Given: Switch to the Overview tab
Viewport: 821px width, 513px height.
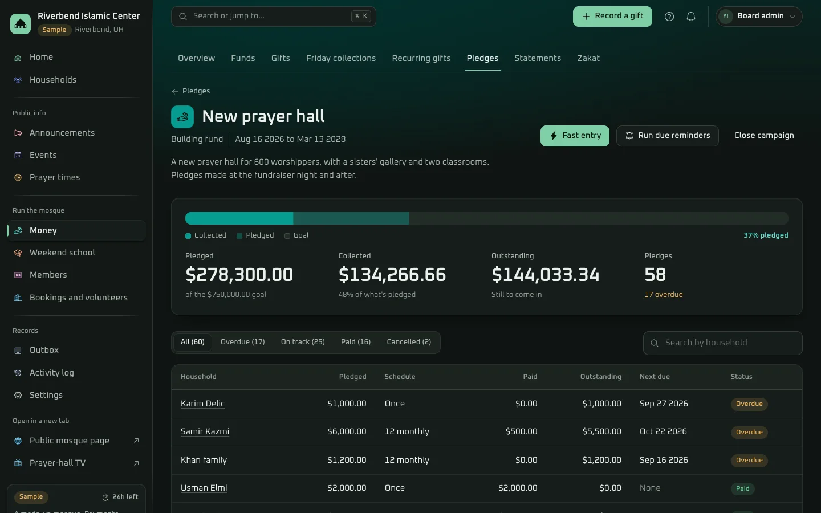Looking at the screenshot, I should pyautogui.click(x=196, y=58).
